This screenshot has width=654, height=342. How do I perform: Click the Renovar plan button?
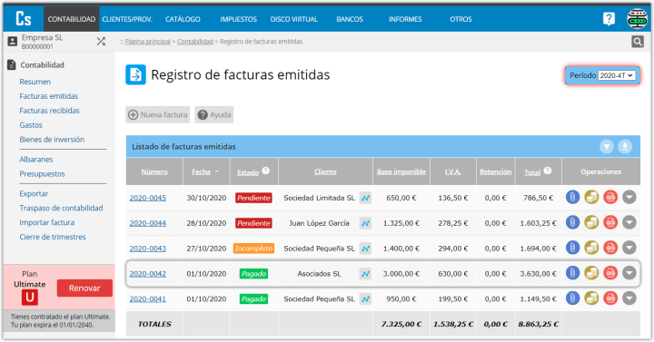[84, 288]
